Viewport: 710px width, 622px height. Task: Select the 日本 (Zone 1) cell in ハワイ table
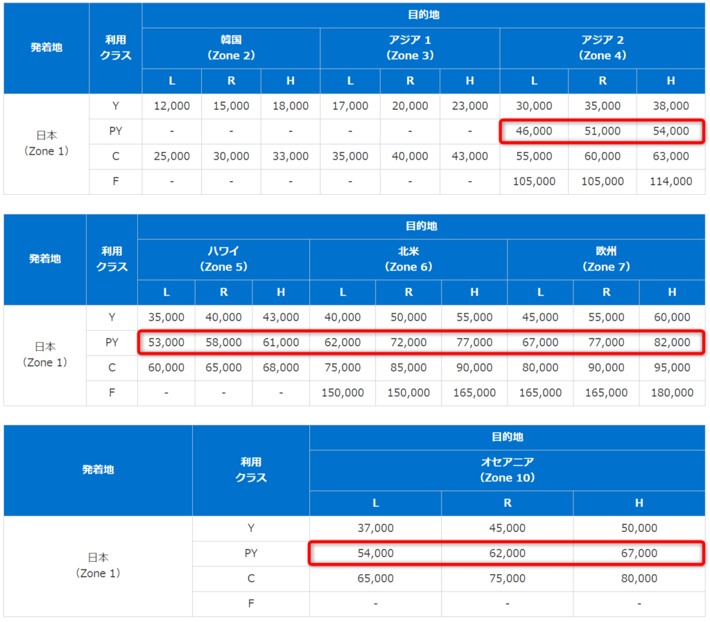44,354
